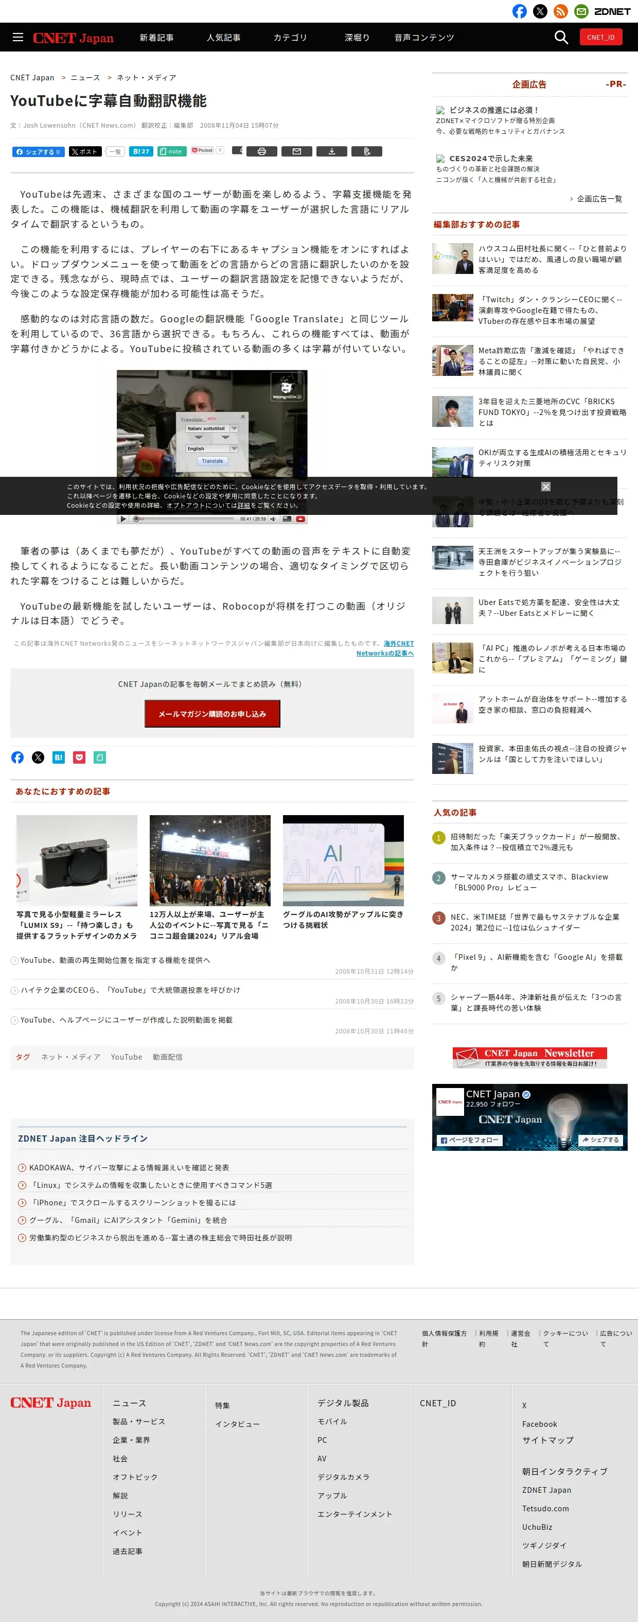This screenshot has height=1622, width=638.
Task: Open X icon in top bar
Action: pyautogui.click(x=540, y=11)
